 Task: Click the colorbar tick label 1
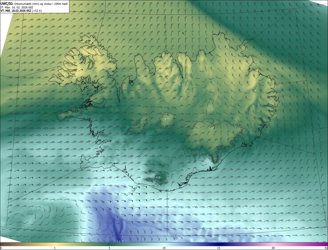pyautogui.click(x=55, y=248)
